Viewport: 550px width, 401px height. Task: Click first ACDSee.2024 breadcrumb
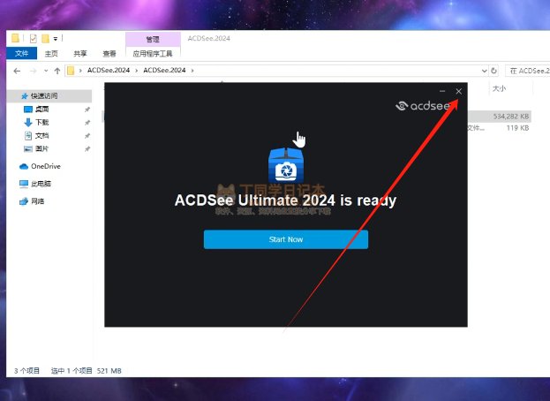pyautogui.click(x=109, y=70)
